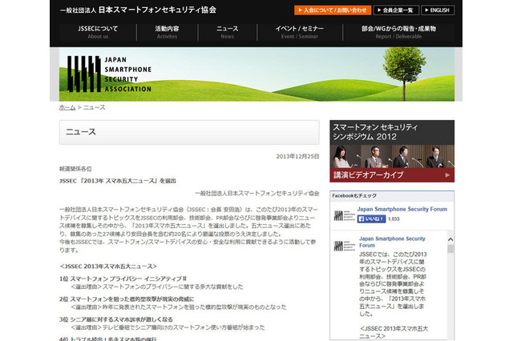Click the headline JSSEC『2013年 スマホ五大ニュース』を選出
The height and width of the screenshot is (341, 513).
[118, 181]
